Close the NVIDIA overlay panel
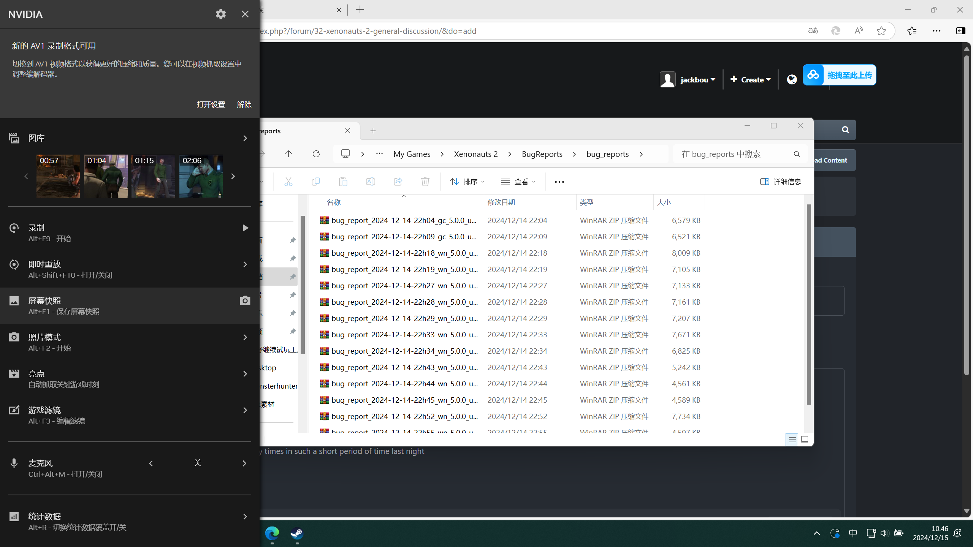Viewport: 973px width, 547px height. point(245,14)
